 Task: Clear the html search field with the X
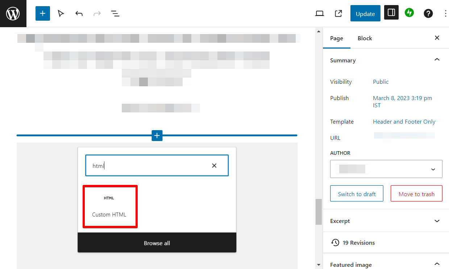[x=214, y=165]
